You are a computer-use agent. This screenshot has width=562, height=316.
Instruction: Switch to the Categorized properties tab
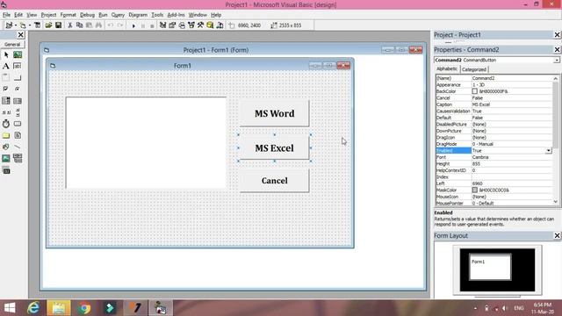click(x=474, y=69)
